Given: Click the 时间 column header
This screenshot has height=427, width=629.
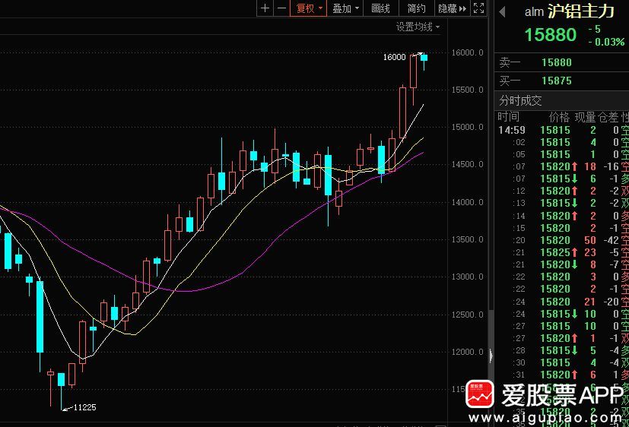Looking at the screenshot, I should coord(509,117).
